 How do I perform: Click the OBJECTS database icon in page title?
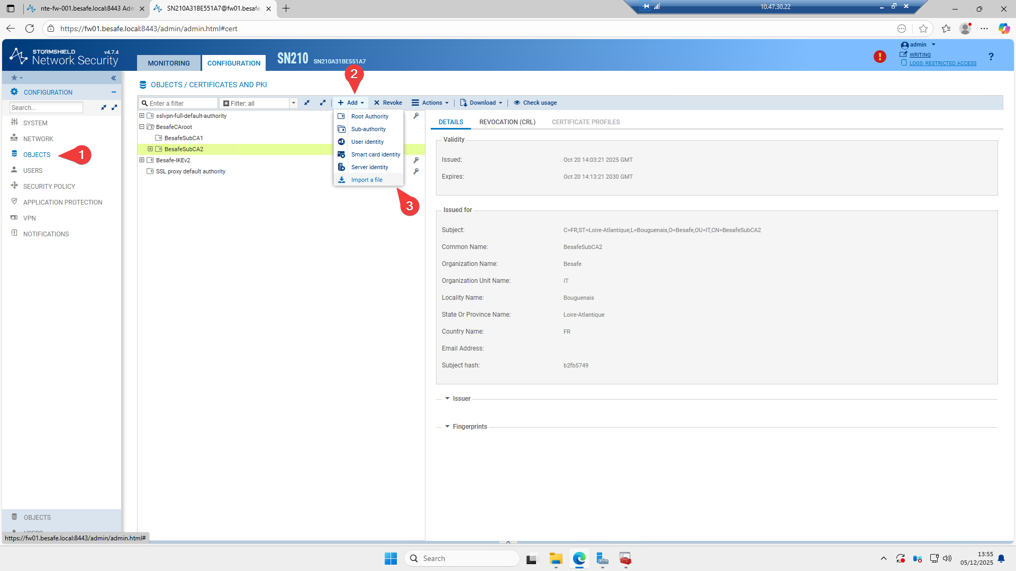[x=142, y=85]
